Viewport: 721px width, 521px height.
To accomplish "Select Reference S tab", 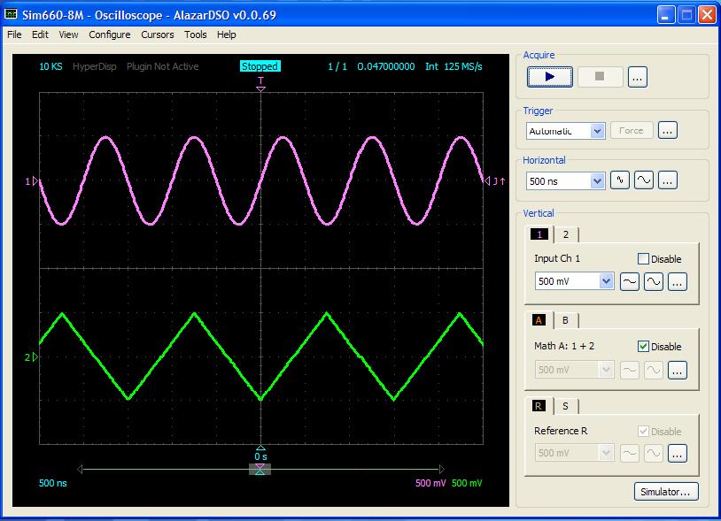I will [566, 406].
